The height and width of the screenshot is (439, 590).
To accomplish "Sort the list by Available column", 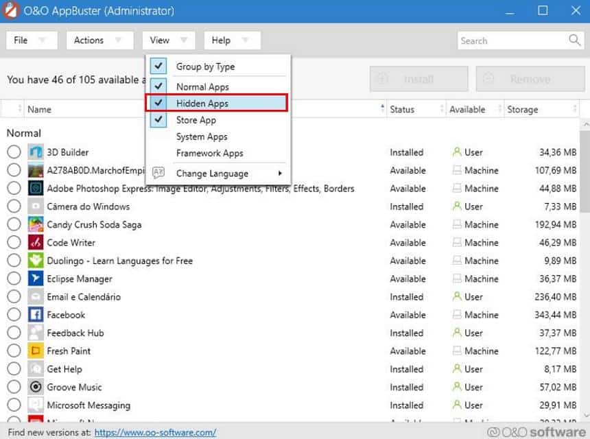I will tap(475, 109).
